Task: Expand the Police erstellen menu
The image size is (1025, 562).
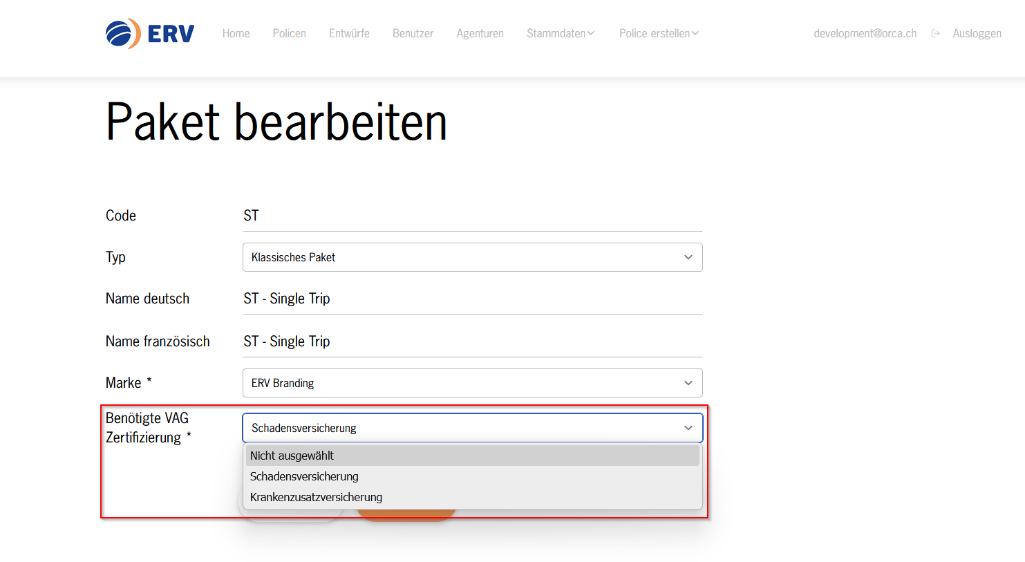Action: point(659,33)
